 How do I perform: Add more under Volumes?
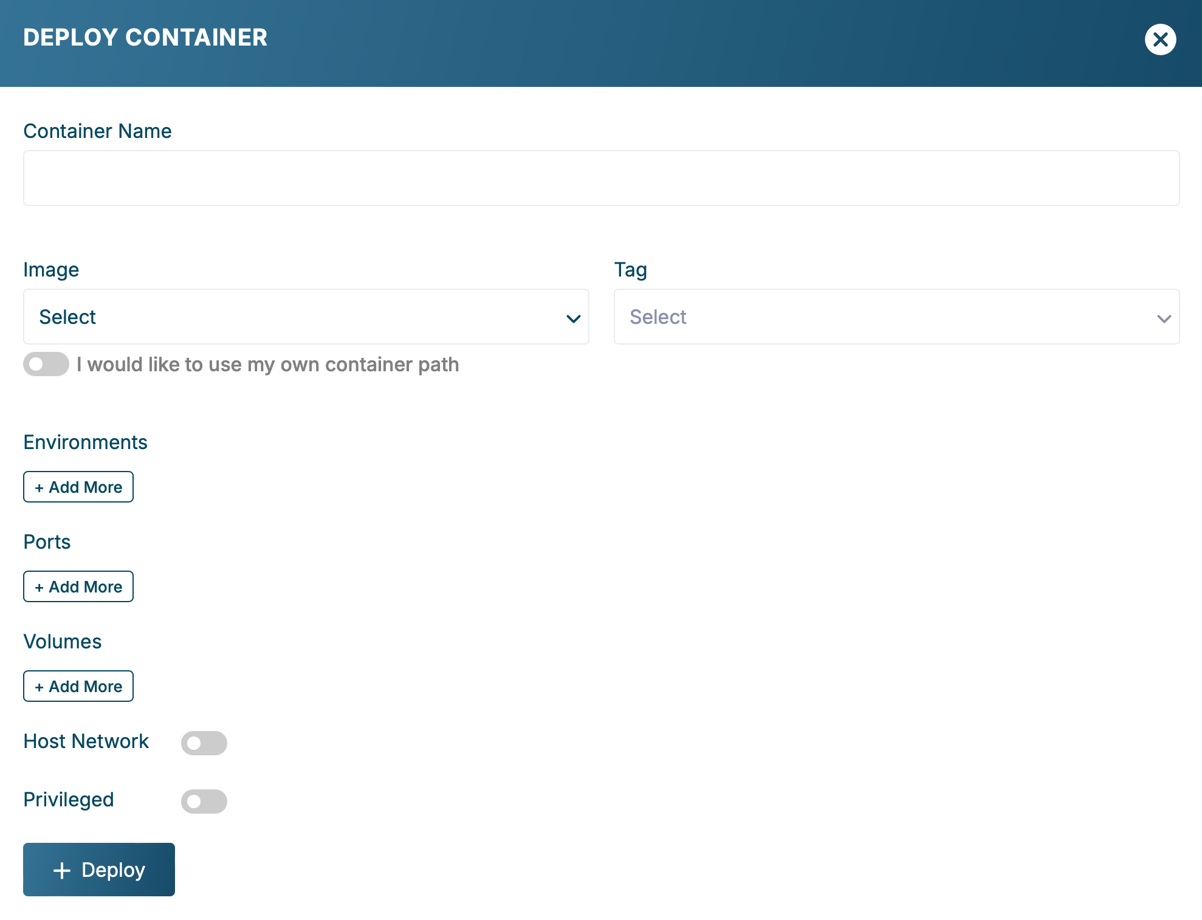coord(78,686)
